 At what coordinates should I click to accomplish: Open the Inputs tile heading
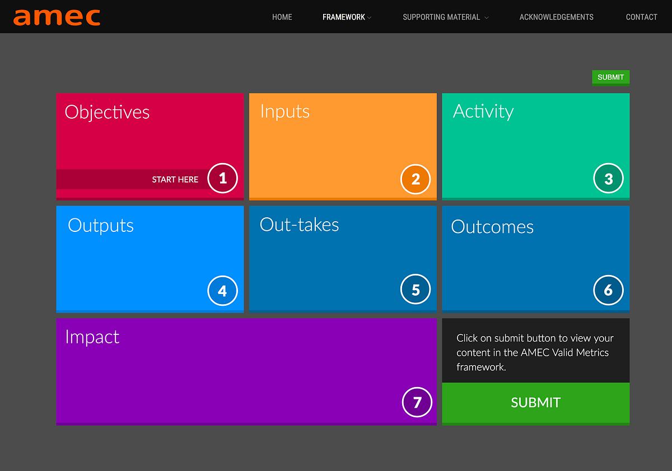(284, 111)
